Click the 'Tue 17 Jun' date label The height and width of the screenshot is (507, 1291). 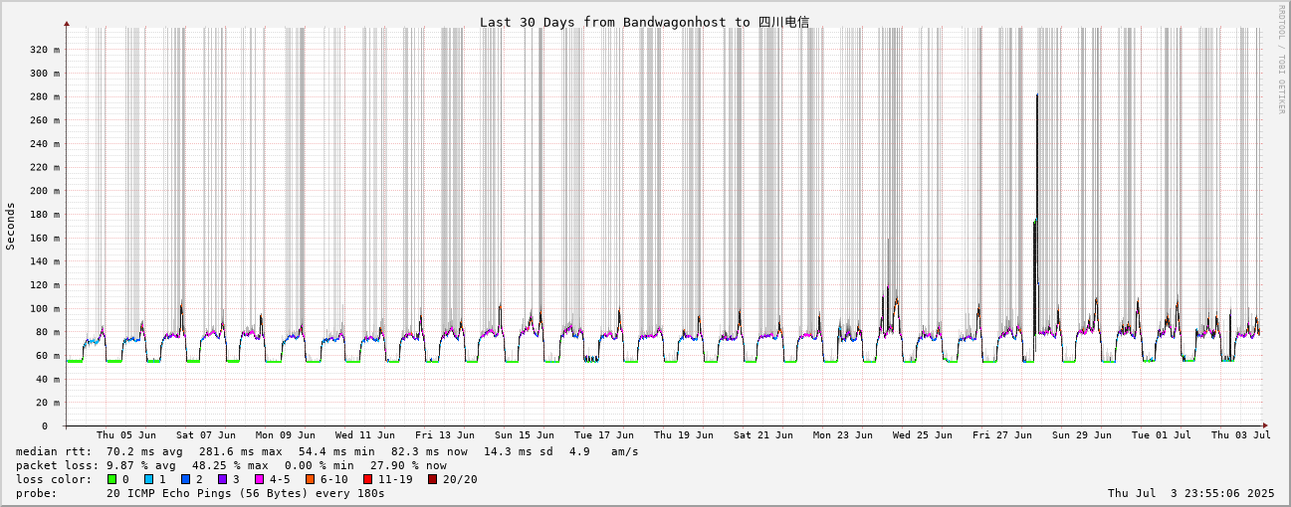tap(604, 435)
